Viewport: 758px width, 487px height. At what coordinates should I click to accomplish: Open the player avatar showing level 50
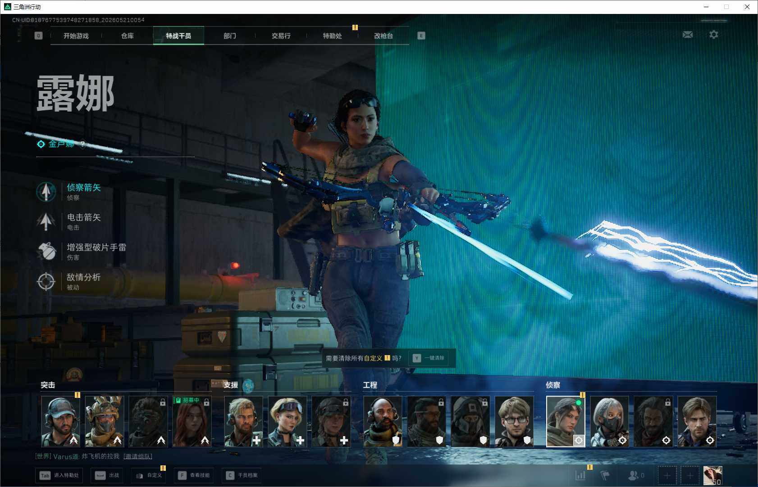pos(713,475)
